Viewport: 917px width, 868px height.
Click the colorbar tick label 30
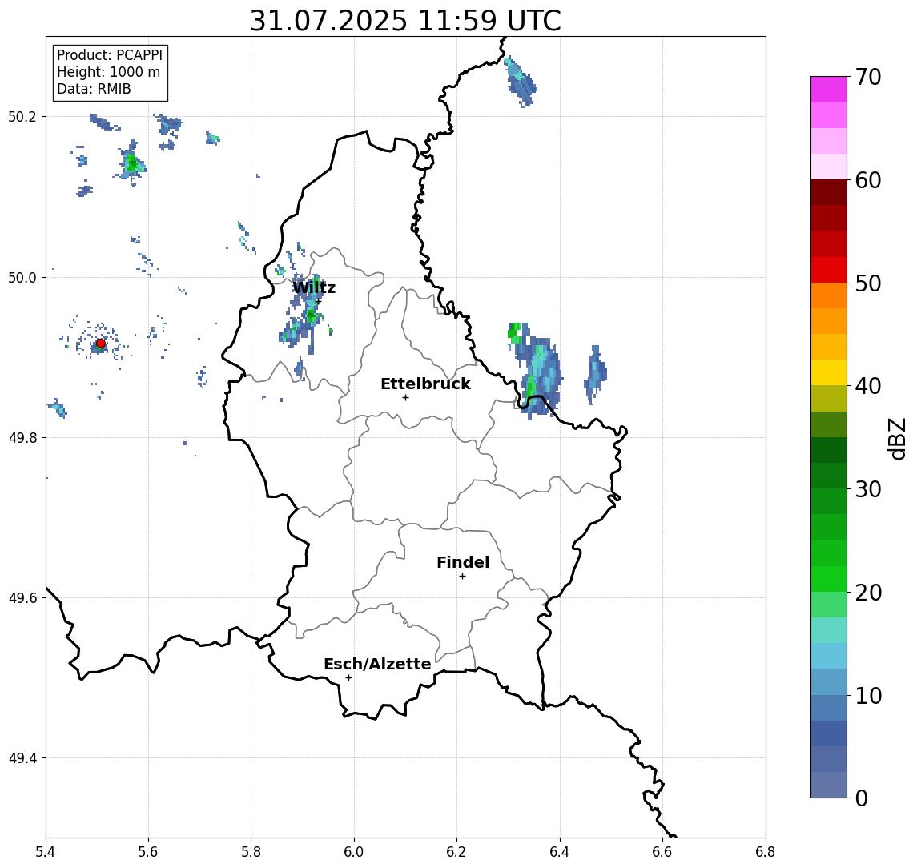click(868, 489)
